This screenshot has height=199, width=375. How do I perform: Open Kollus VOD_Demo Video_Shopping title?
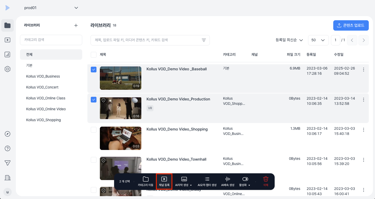coord(177,129)
